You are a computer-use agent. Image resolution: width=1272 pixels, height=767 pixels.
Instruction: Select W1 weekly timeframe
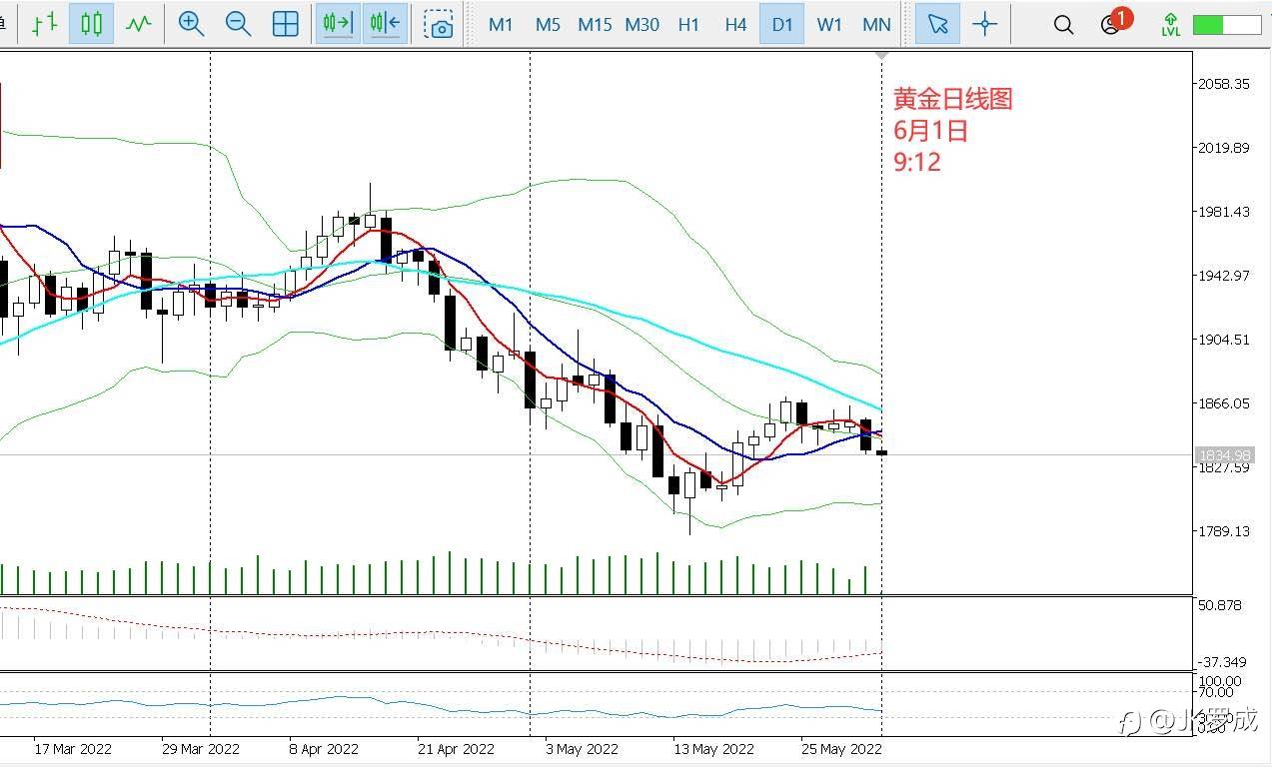829,24
